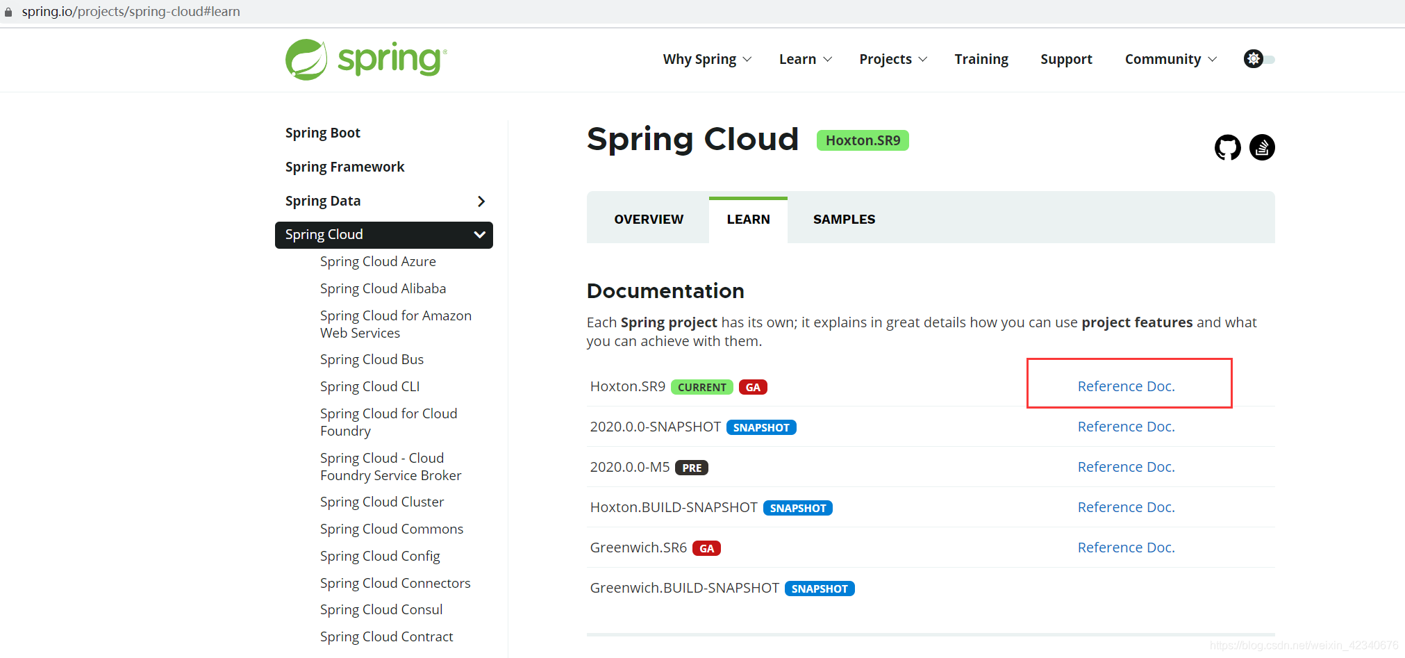Expand the Spring Data sidebar chevron
The height and width of the screenshot is (658, 1405).
pyautogui.click(x=481, y=201)
